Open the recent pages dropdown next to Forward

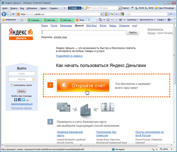pyautogui.click(x=13, y=14)
